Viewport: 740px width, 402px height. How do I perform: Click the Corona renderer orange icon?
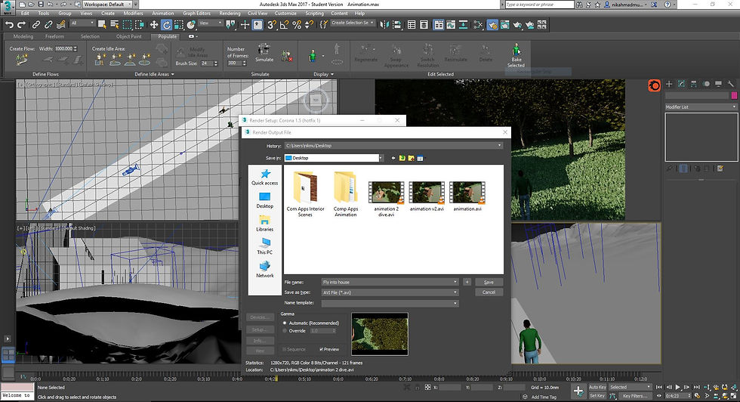(654, 85)
